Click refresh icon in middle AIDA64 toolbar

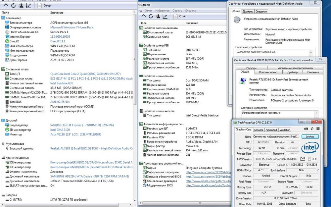coord(151,16)
